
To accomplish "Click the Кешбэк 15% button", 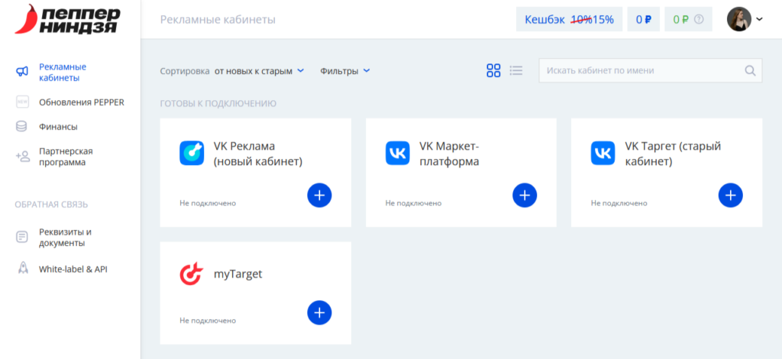I will (569, 20).
